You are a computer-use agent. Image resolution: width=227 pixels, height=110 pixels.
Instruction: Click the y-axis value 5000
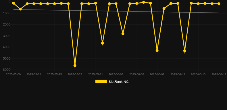(x=7, y=58)
